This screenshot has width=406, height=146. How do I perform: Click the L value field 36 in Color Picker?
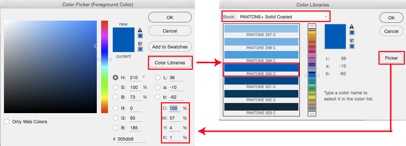point(176,78)
